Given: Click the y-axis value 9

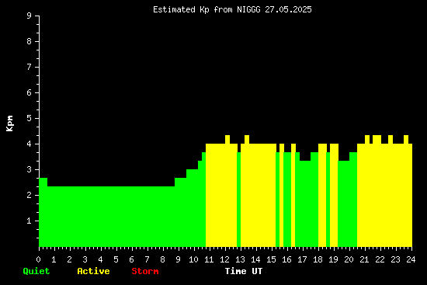Looking at the screenshot, I should [x=30, y=16].
